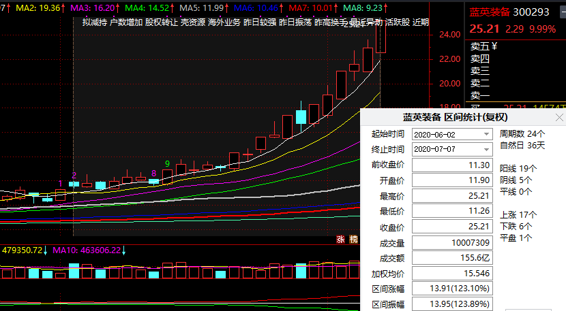Select the 海外业务 concept tag
Screen dimensions: 566x311
point(224,22)
